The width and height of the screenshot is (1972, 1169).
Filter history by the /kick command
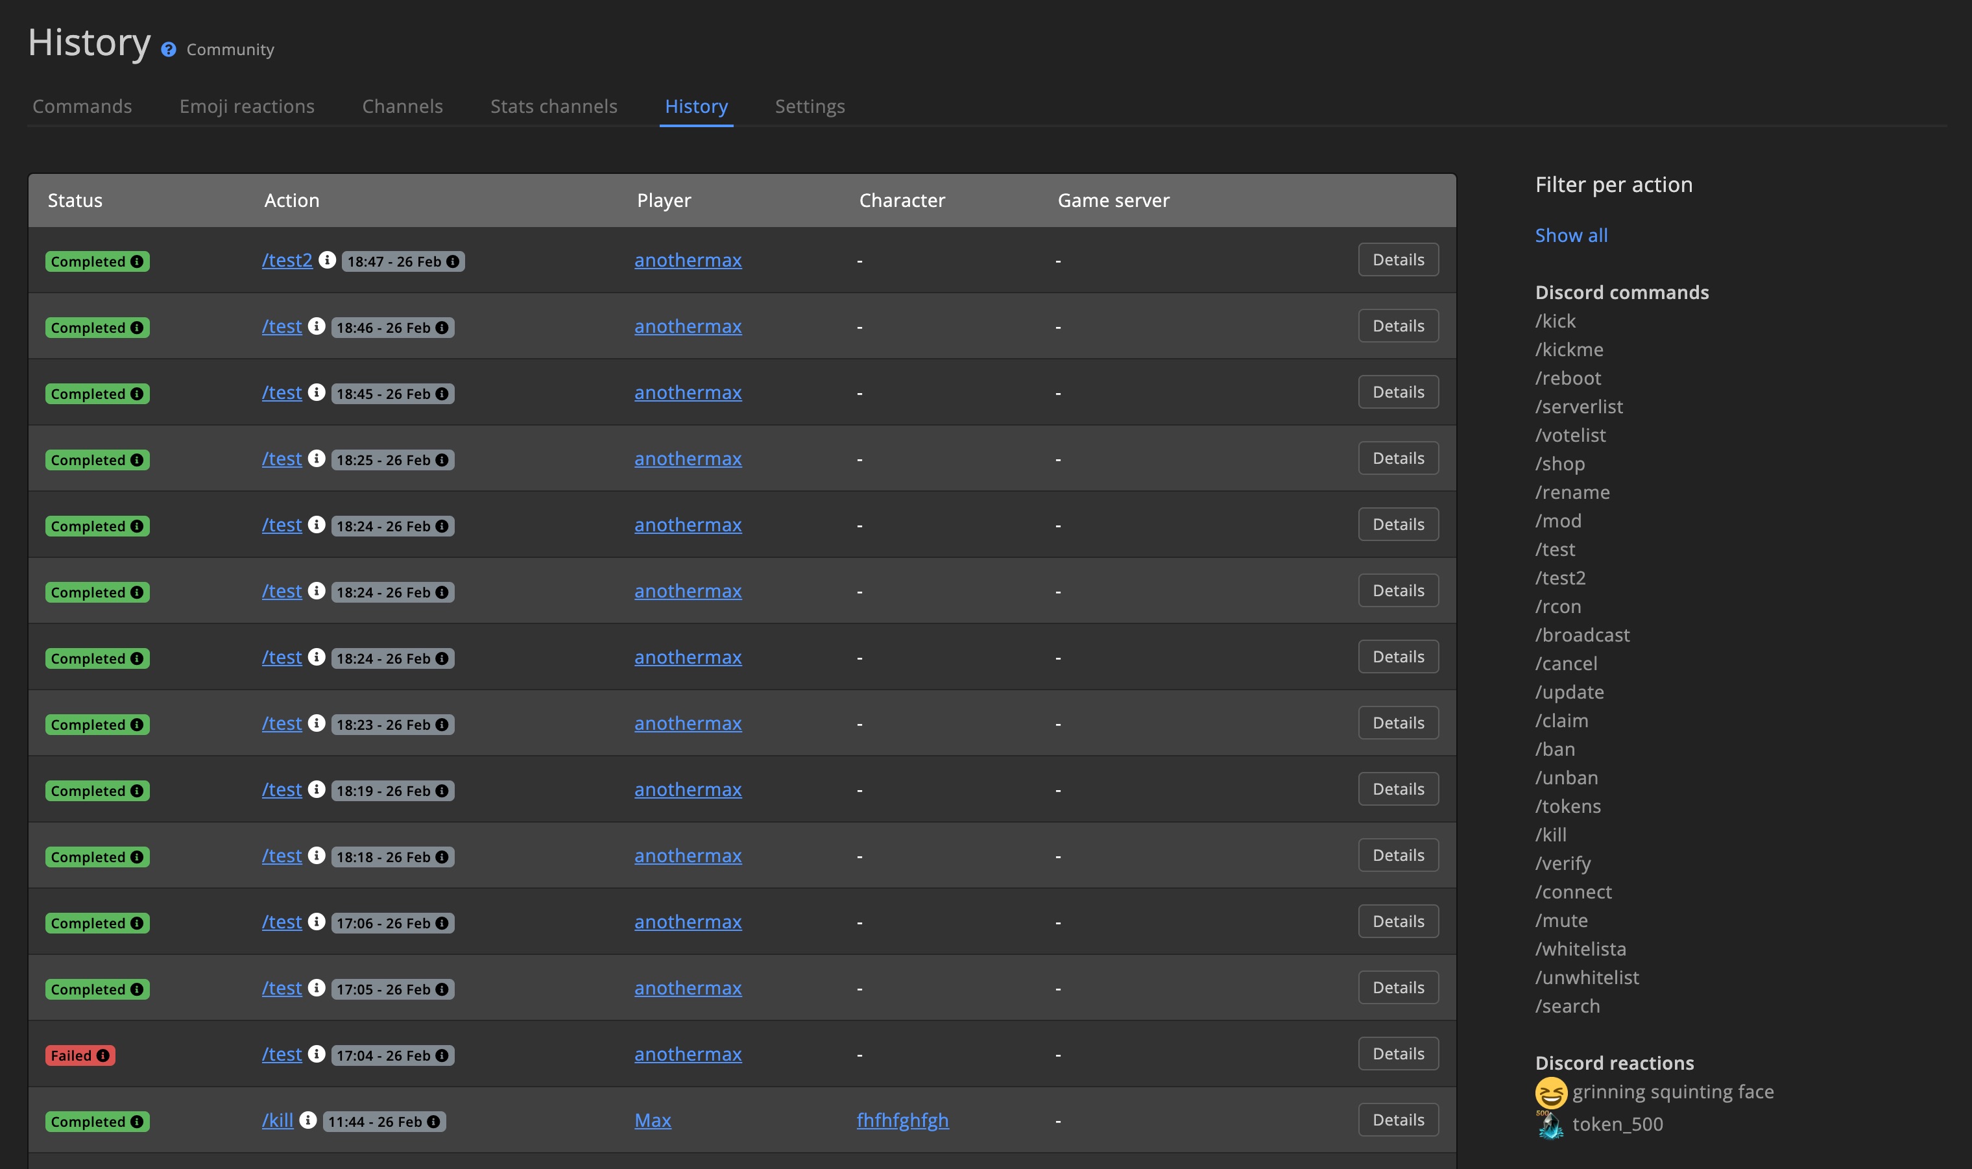point(1555,320)
